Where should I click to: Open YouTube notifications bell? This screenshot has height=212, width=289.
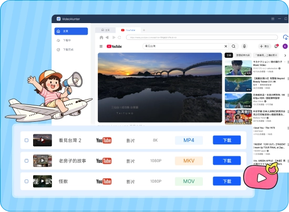click(x=276, y=46)
